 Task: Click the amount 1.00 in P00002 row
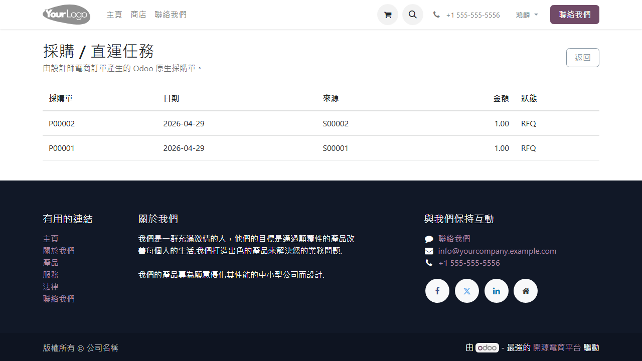pyautogui.click(x=502, y=123)
